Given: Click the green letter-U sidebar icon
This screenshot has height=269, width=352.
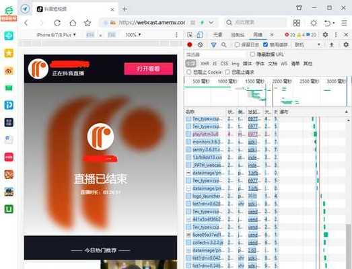Looking at the screenshot, I should point(9,209).
